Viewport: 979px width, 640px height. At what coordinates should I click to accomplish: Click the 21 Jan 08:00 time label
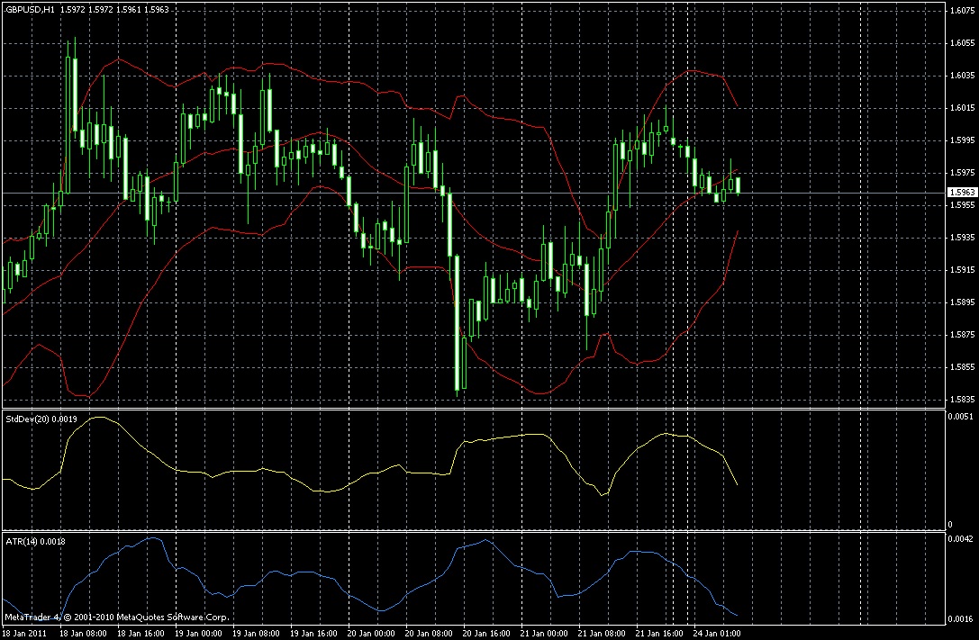point(602,634)
